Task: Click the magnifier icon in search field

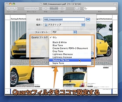Action: [x=85, y=9]
